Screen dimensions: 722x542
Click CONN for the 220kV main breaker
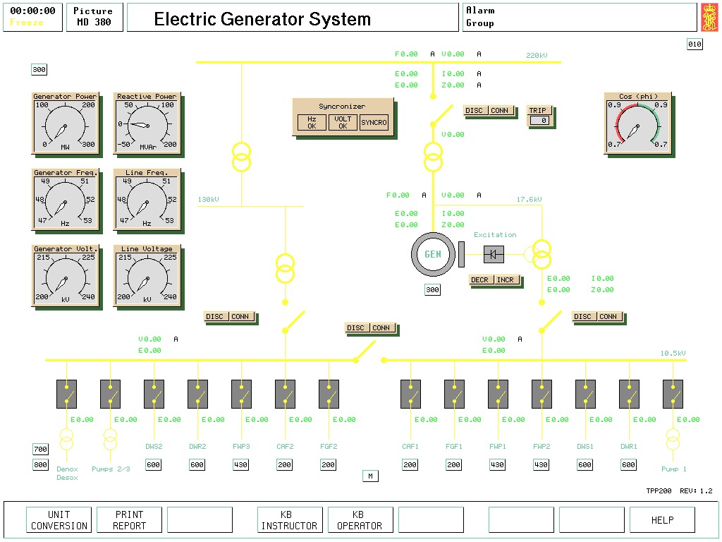point(500,111)
